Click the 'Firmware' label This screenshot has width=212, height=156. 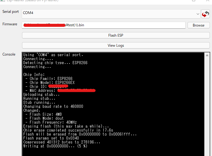[10, 24]
